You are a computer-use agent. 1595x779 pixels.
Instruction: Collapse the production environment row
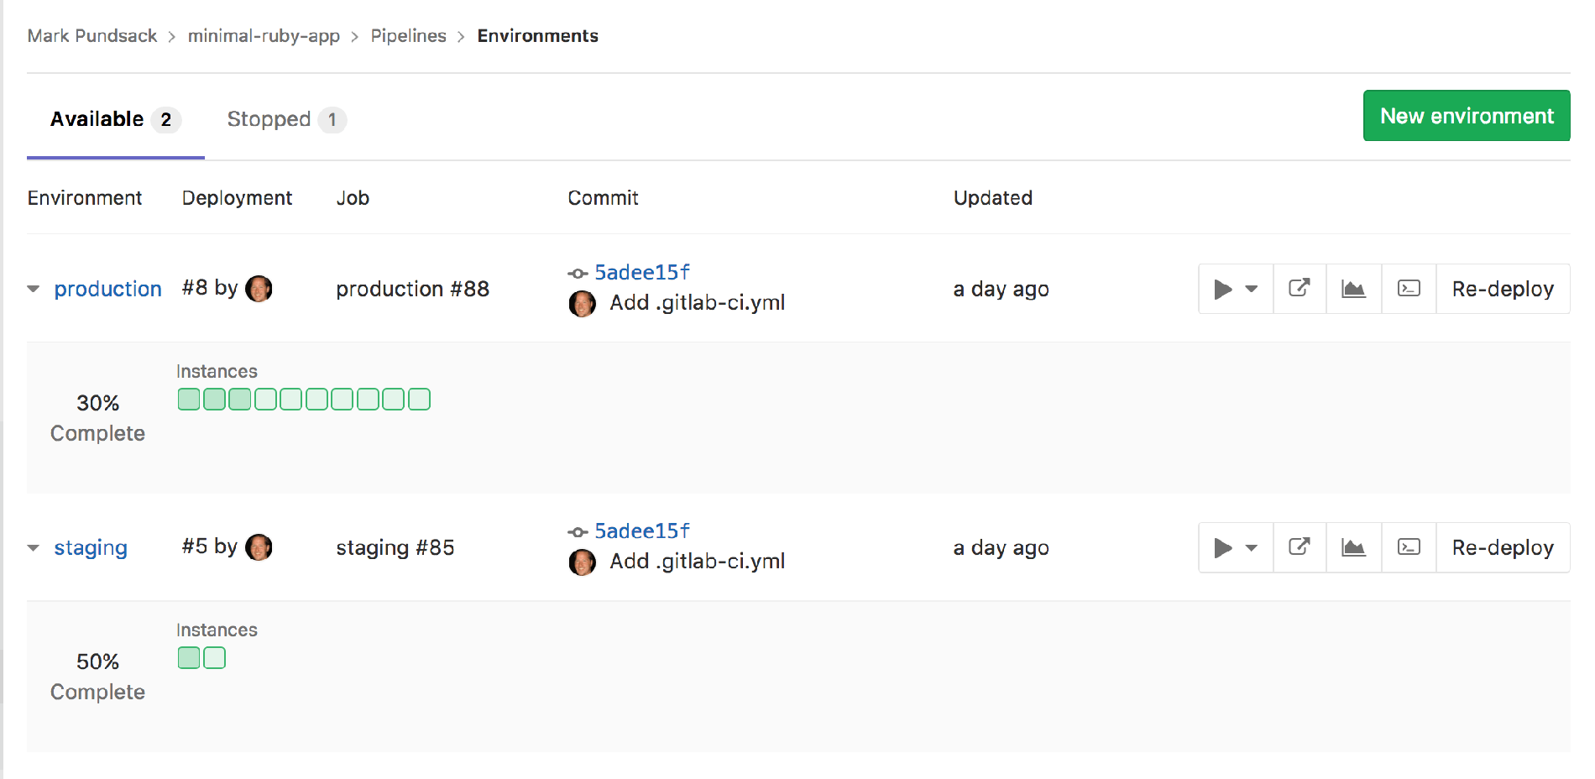click(33, 288)
